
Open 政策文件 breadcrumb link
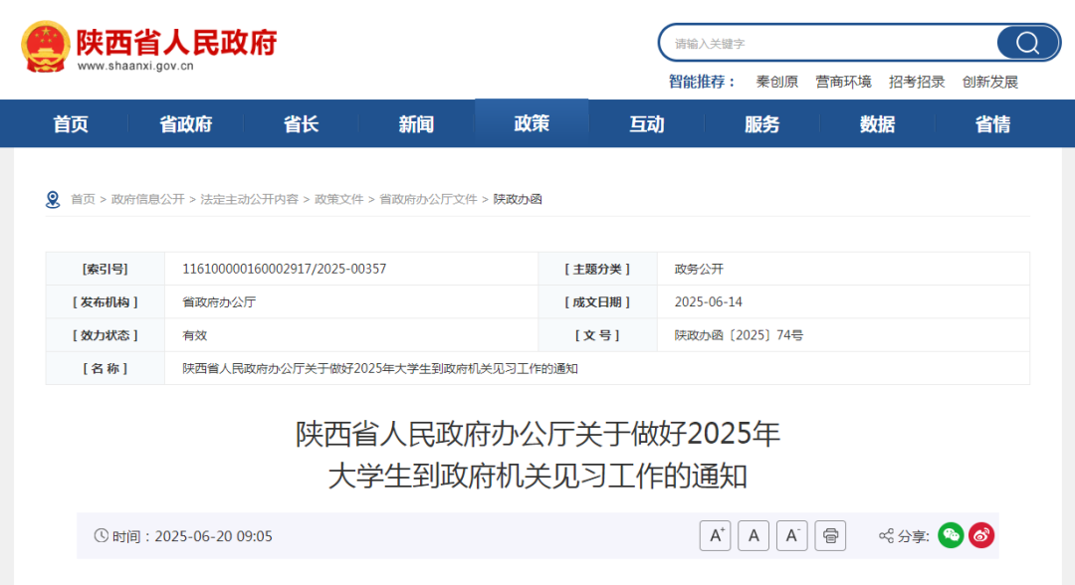tap(338, 199)
